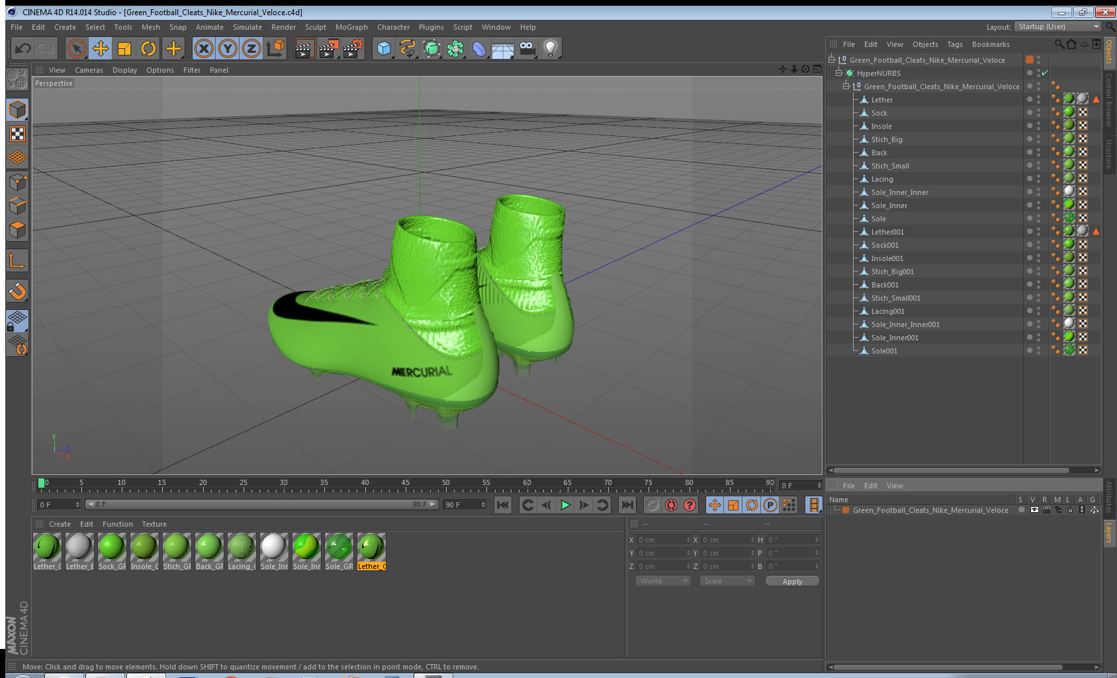Play the animation forward
The image size is (1117, 678).
tap(565, 505)
